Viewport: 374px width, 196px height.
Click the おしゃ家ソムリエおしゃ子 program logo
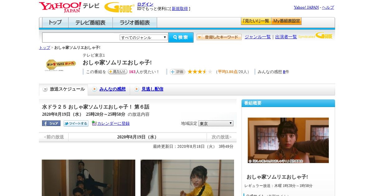[61, 65]
